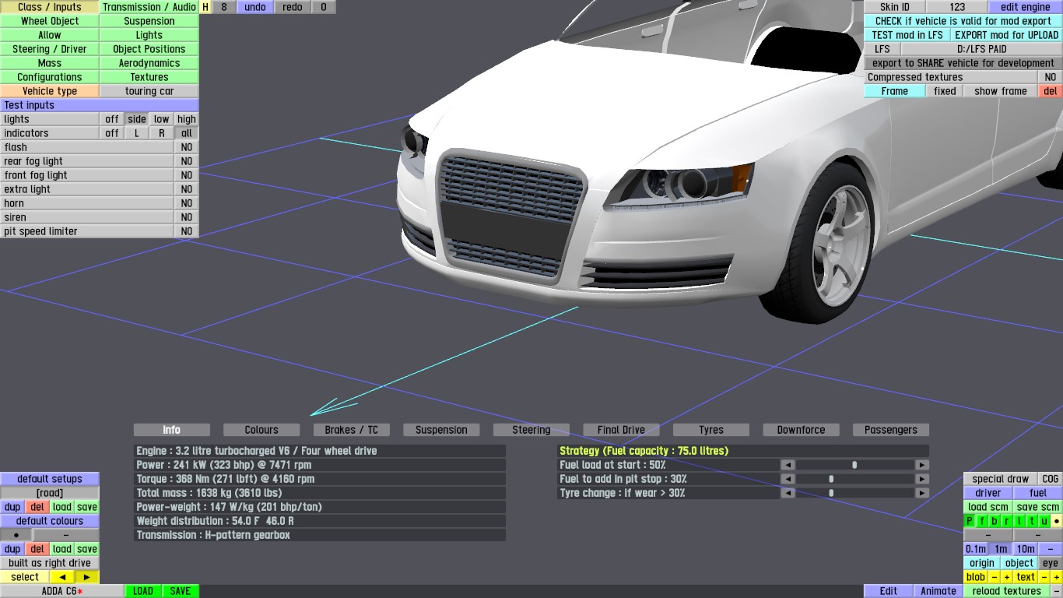The height and width of the screenshot is (598, 1063).
Task: Toggle rear fog light NO value
Action: (187, 161)
